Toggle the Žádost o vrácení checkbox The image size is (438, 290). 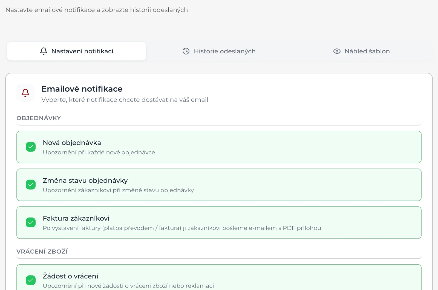(x=31, y=280)
